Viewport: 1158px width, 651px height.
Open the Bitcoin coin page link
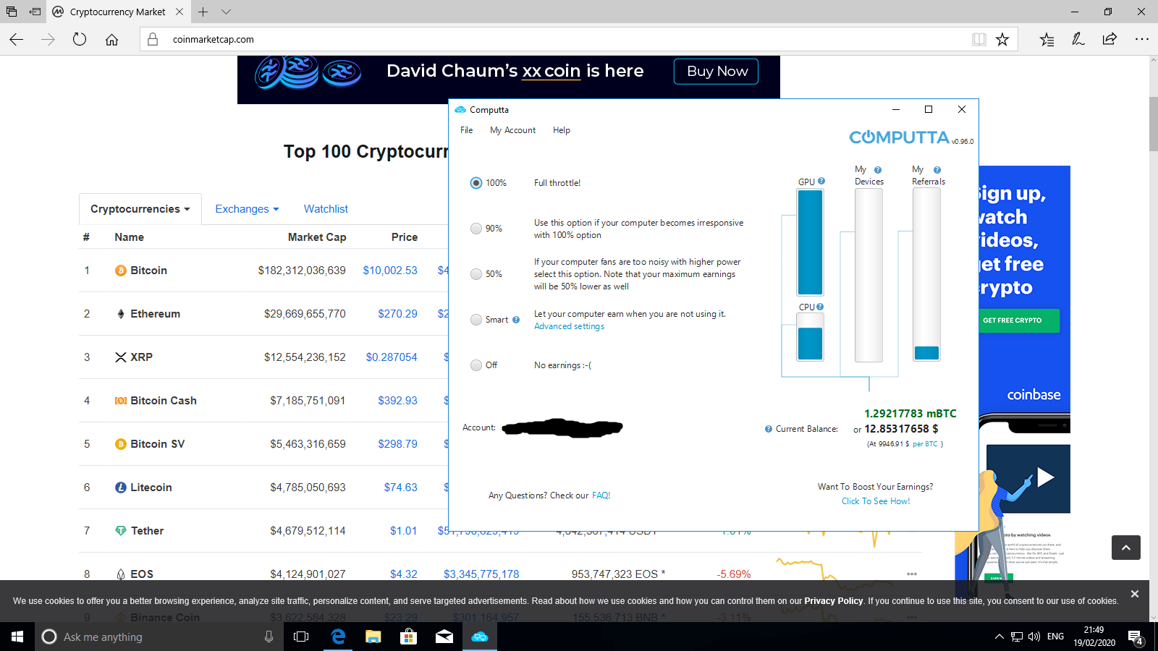click(x=148, y=271)
